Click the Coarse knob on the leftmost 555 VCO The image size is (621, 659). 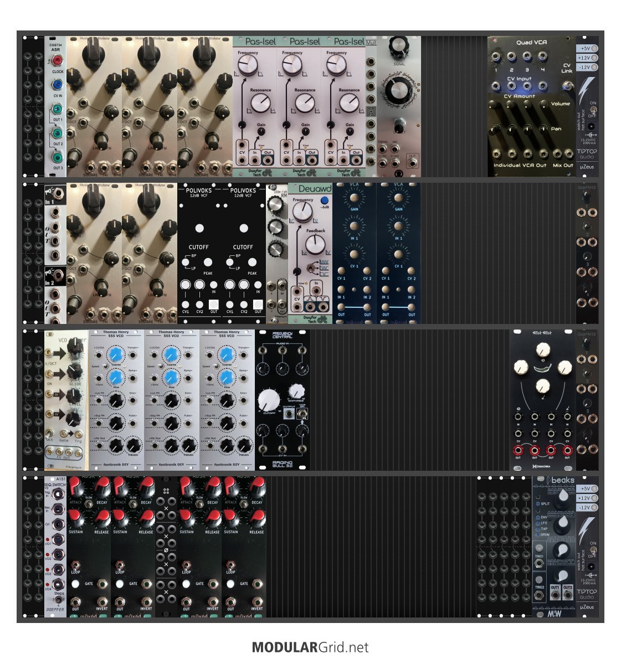coord(116,355)
